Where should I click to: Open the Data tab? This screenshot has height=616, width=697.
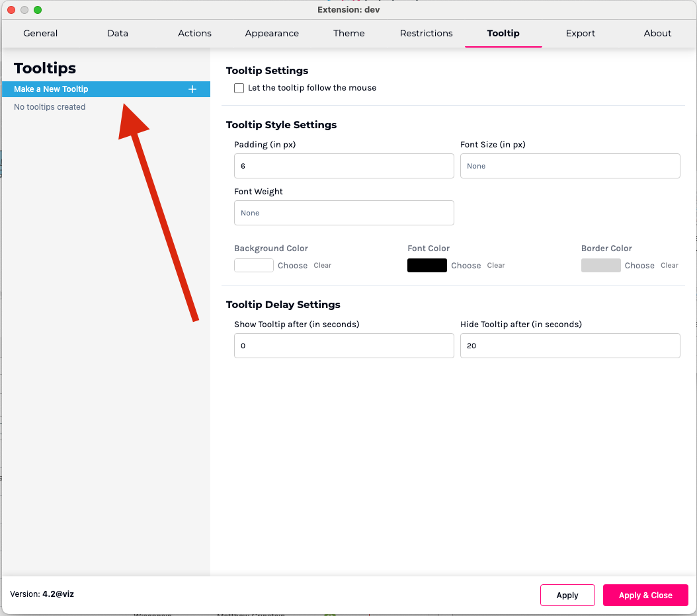(118, 33)
